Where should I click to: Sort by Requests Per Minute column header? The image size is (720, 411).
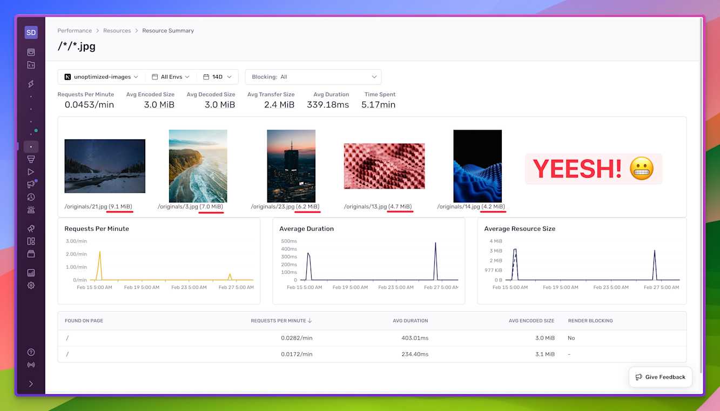coord(281,321)
